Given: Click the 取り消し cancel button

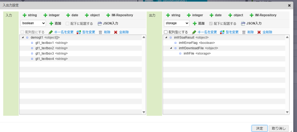Looking at the screenshot, I should 278,128.
